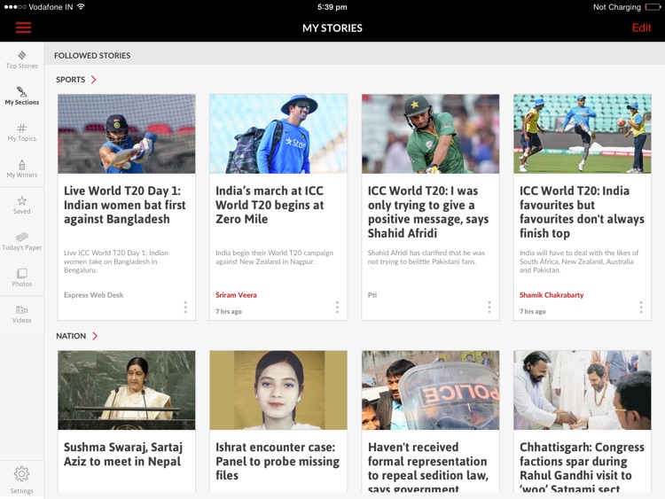Open headline Chhattisgarh Congress factions spar
Image resolution: width=665 pixels, height=499 pixels.
click(582, 468)
